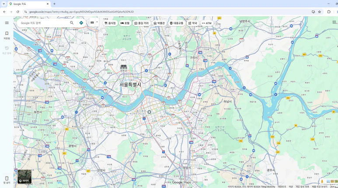Screen dimensions: 338x188
Task: Click the 앱 설치 phone icon
Action: 7,178
